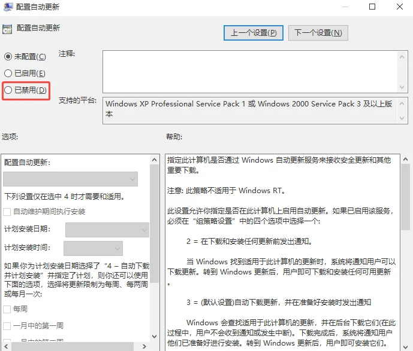Viewport: 413px width, 351px height.
Task: Click the options panel vertical scrollbar thumb
Action: pos(154,224)
